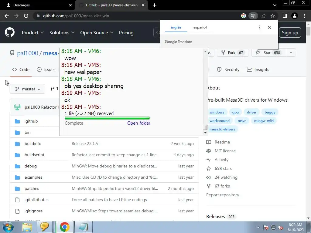Screen dimensions: 311x233
Task: Click the windows topic tag
Action: [x=217, y=112]
